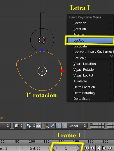The height and width of the screenshot is (151, 114).
Task: Enable the scale manipulator icon
Action: tap(64, 126)
